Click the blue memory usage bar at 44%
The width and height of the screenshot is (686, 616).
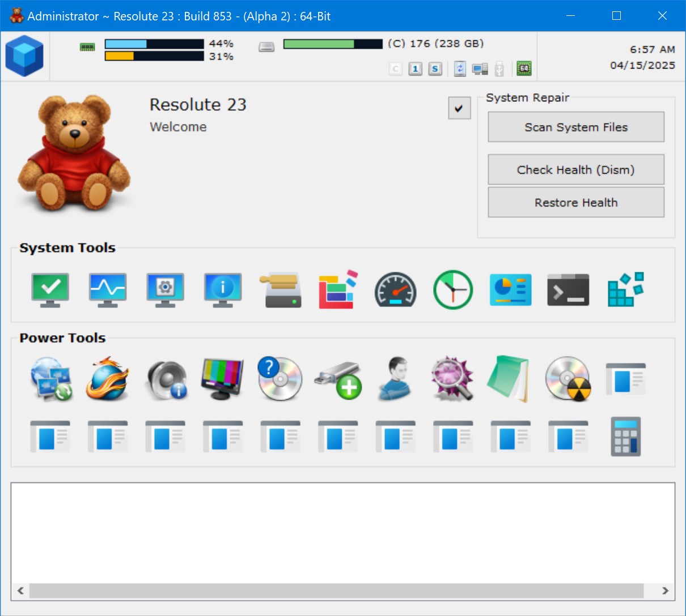coord(154,44)
